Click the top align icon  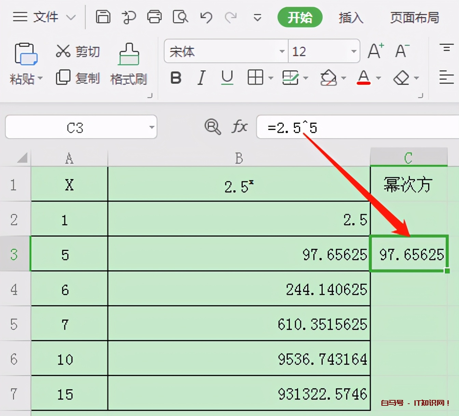[x=446, y=48]
